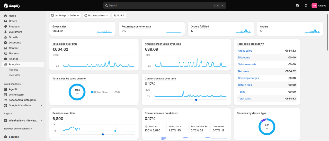Image resolution: width=329 pixels, height=141 pixels.
Task: Click the Amelva account avatar
Action: coord(314,5)
